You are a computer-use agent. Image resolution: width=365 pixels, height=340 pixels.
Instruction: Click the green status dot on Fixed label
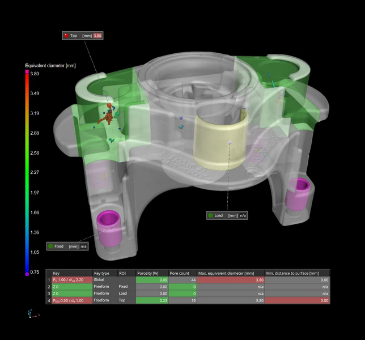point(50,246)
